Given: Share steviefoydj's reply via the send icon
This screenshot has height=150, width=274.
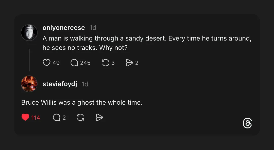Looking at the screenshot, I should tap(99, 117).
